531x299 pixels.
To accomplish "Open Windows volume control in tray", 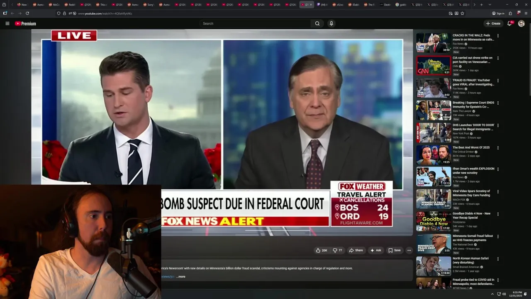I will click(504, 294).
